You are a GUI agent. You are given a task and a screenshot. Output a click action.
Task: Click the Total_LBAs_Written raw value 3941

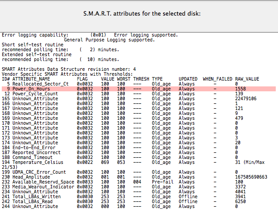(241, 196)
